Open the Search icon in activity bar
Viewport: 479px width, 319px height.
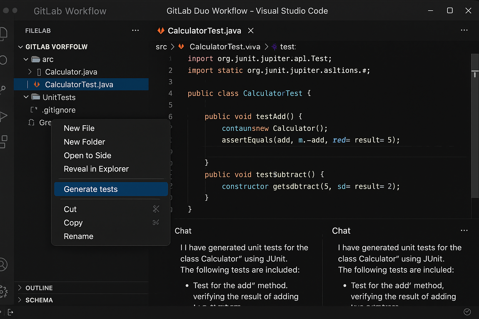point(3,60)
